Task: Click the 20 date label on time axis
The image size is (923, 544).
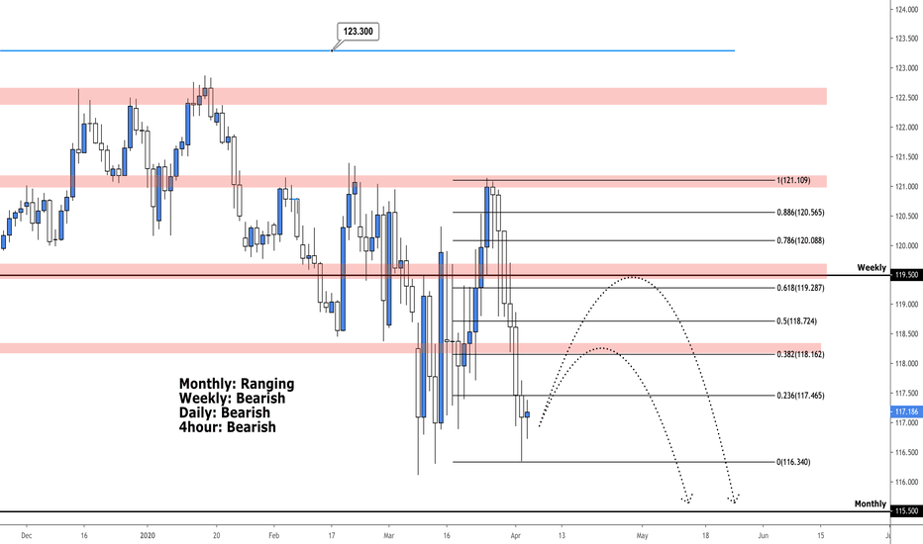Action: (x=216, y=536)
